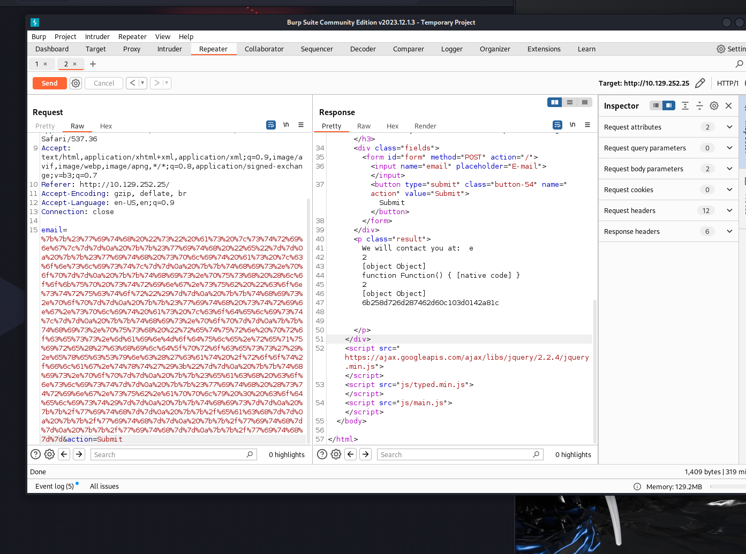This screenshot has width=746, height=554.
Task: Open the response panel hamburger menu
Action: click(x=587, y=125)
